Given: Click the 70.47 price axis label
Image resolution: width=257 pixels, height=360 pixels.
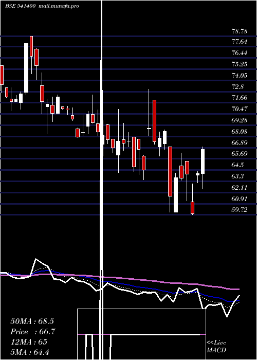Looking at the screenshot, I should click(x=240, y=109).
